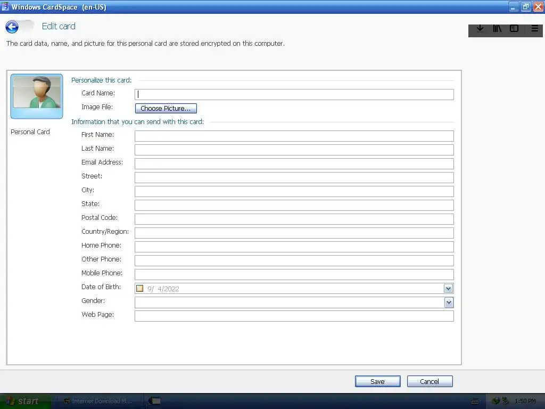Click the Personal Card label
Screen dimensions: 545x409
pos(30,132)
